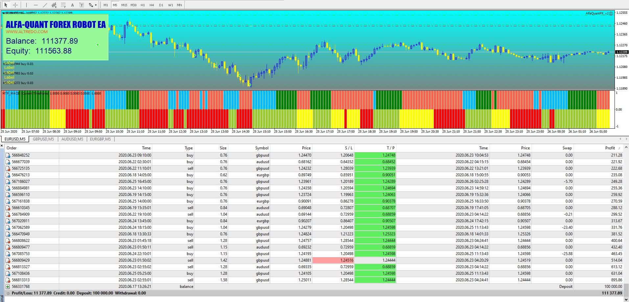Enable the H4 timeframe view
Screen dimensions: 629x302
tap(151, 5)
